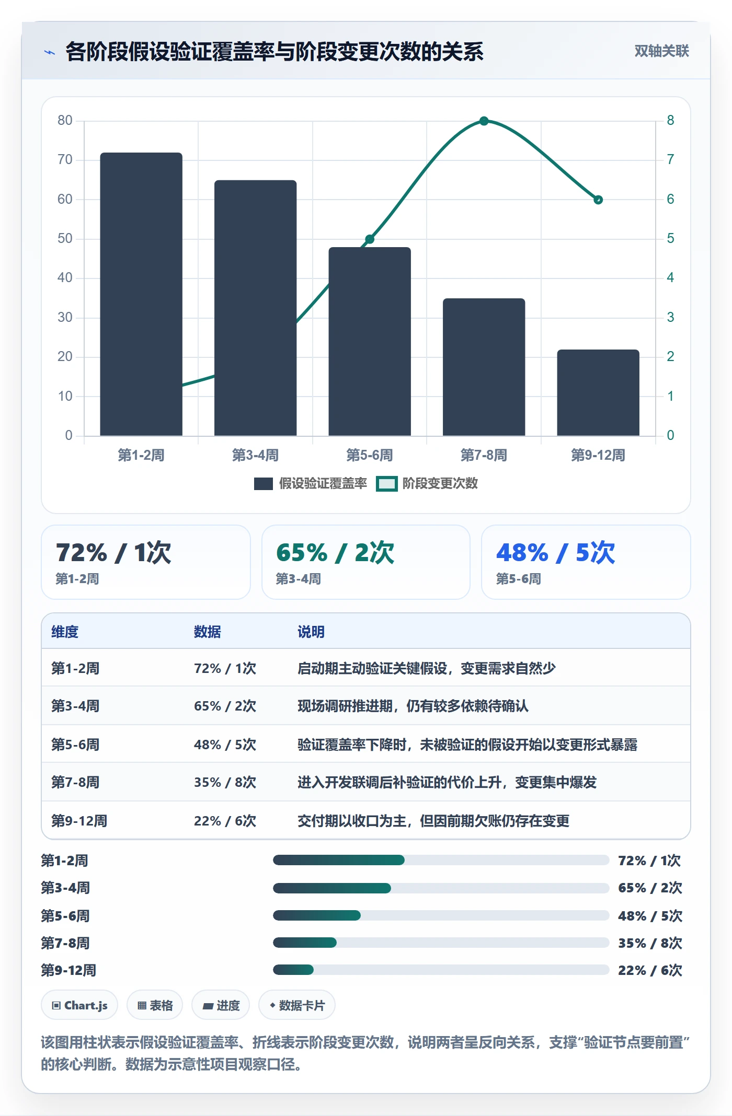Select the 数据卡片 tag
Screen dimensions: 732x1116
[297, 1005]
